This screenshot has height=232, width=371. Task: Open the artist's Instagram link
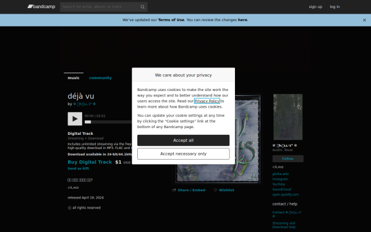pos(280,179)
